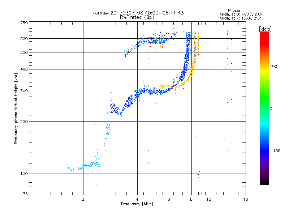Click the colorbar '-100' tick label

[275, 151]
